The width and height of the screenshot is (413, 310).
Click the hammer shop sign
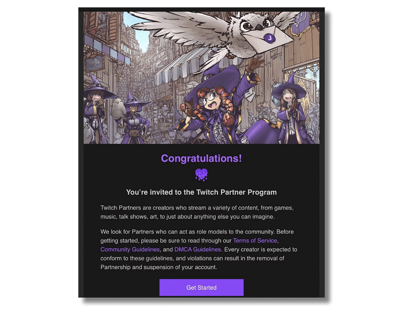(x=94, y=63)
